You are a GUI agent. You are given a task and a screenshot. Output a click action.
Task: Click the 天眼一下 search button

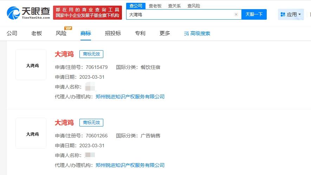(254, 14)
